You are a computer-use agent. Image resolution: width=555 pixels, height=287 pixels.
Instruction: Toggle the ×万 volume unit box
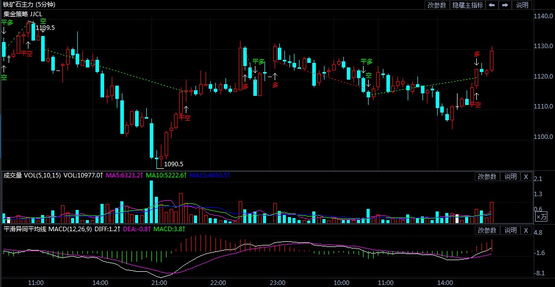(x=541, y=217)
